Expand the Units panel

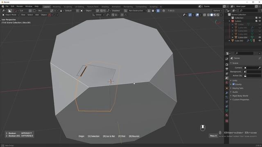click(235, 80)
